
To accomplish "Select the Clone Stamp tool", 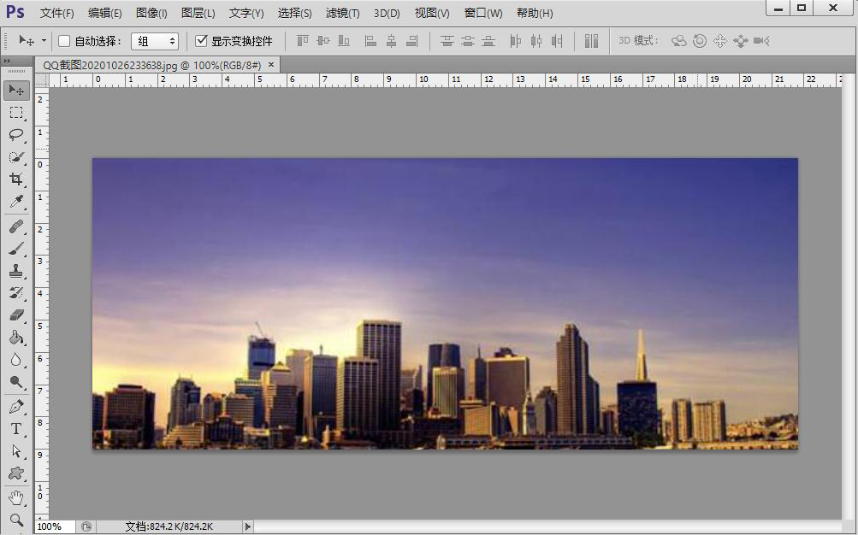I will (16, 270).
